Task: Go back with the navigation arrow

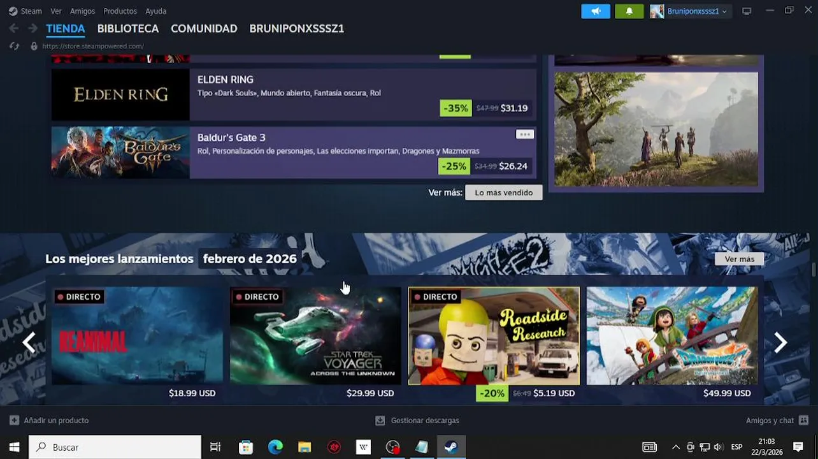Action: click(x=13, y=29)
